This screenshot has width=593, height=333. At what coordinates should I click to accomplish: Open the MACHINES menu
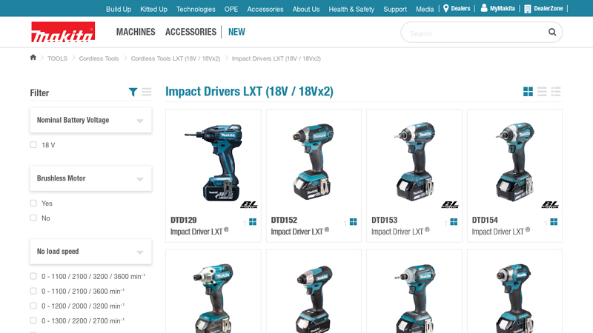pyautogui.click(x=136, y=32)
